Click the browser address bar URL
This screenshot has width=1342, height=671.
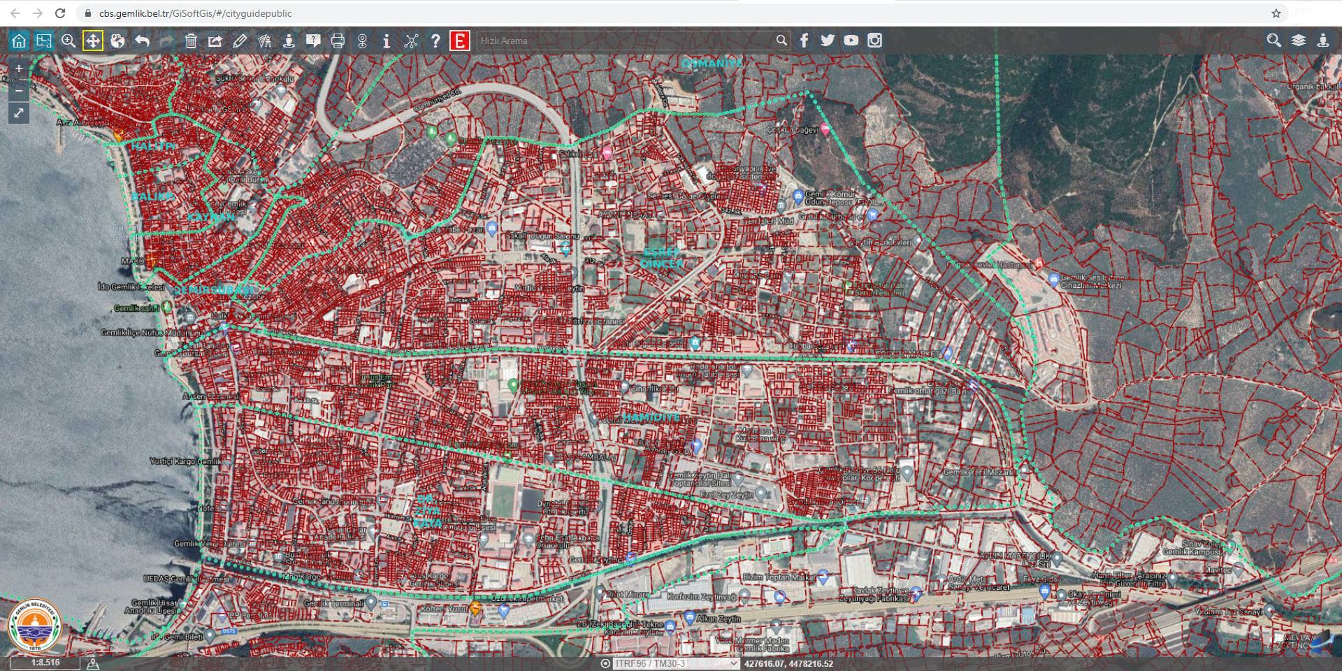click(x=196, y=13)
